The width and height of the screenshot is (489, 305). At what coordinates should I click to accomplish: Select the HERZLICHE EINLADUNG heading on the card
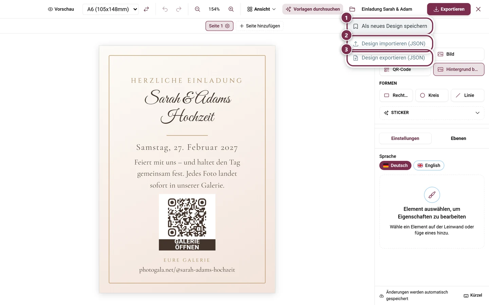187,81
